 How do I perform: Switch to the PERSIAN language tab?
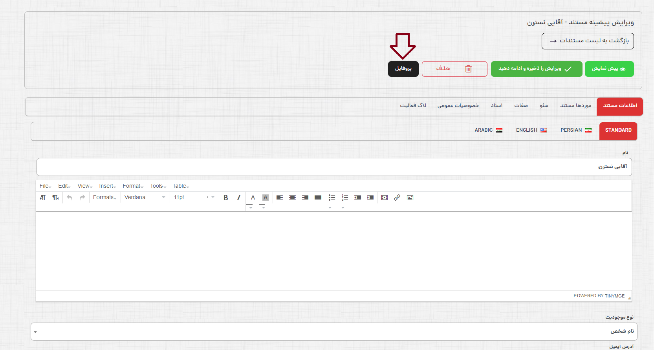[575, 131]
